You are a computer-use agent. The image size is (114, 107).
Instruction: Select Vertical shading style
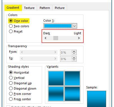point(11,78)
